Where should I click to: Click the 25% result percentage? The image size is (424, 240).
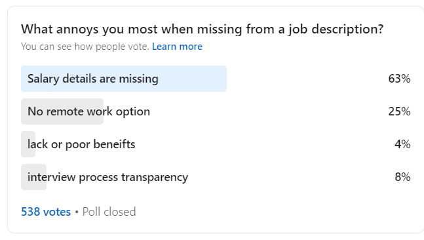pyautogui.click(x=399, y=111)
